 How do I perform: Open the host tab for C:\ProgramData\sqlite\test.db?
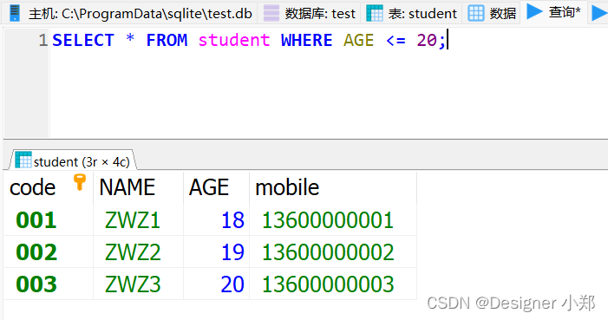pyautogui.click(x=130, y=14)
